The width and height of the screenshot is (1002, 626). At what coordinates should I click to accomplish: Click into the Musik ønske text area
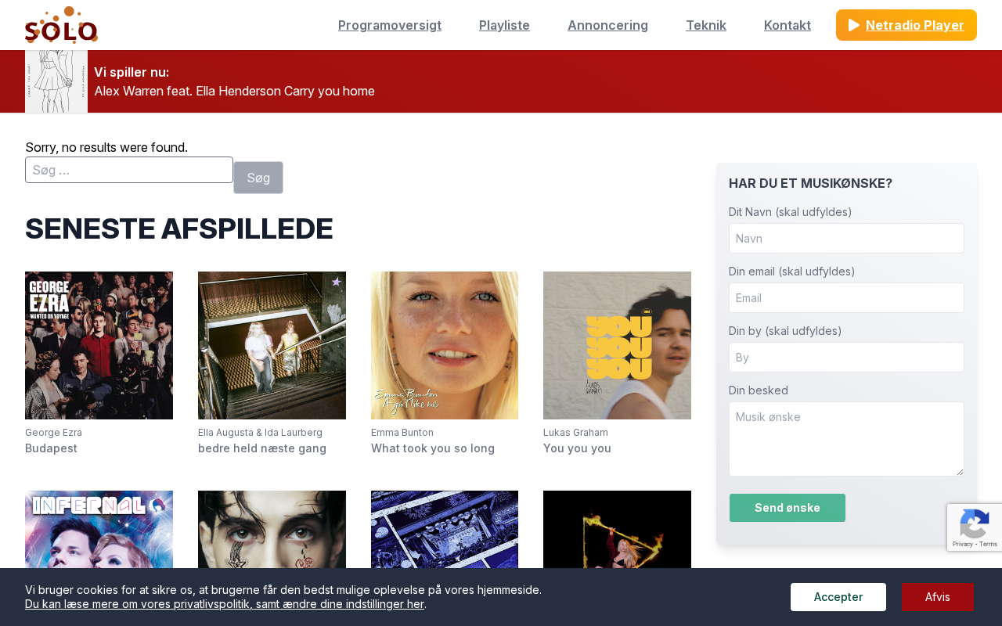coord(846,439)
